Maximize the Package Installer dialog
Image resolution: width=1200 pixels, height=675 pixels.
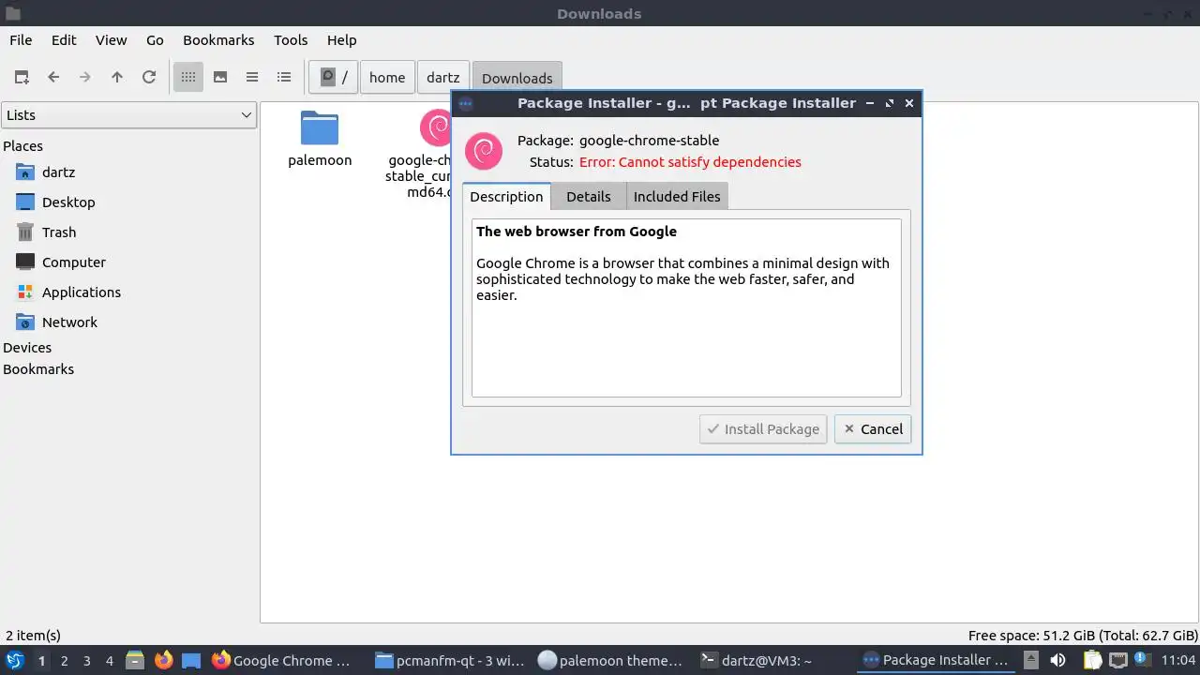890,103
